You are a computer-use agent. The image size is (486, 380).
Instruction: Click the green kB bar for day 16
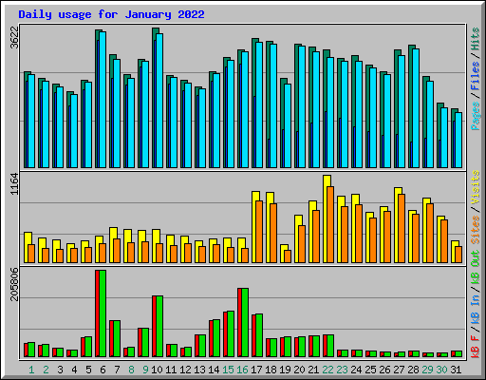tap(245, 323)
